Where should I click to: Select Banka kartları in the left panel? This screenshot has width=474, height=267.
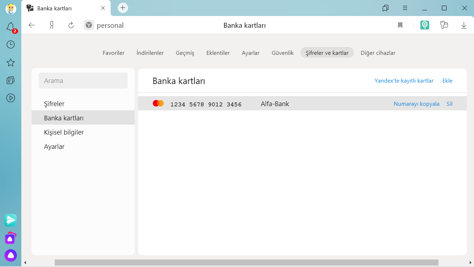[x=83, y=118]
